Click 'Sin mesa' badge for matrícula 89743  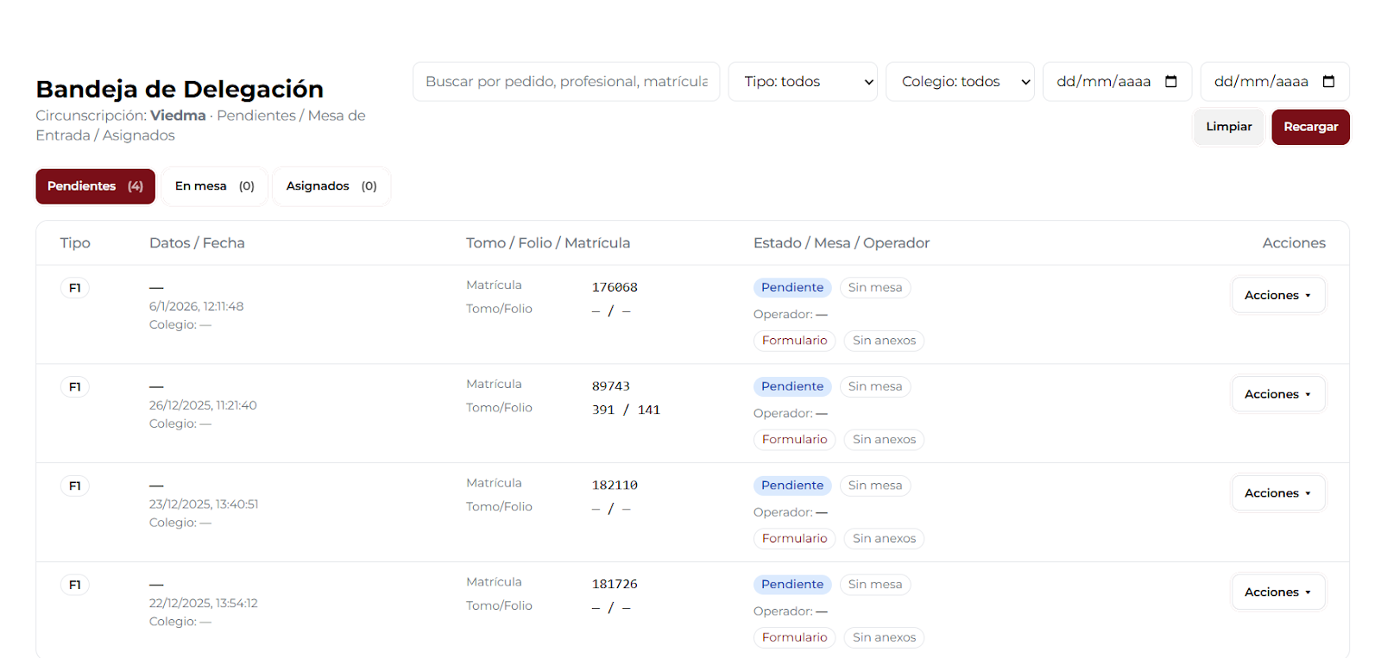(x=874, y=386)
